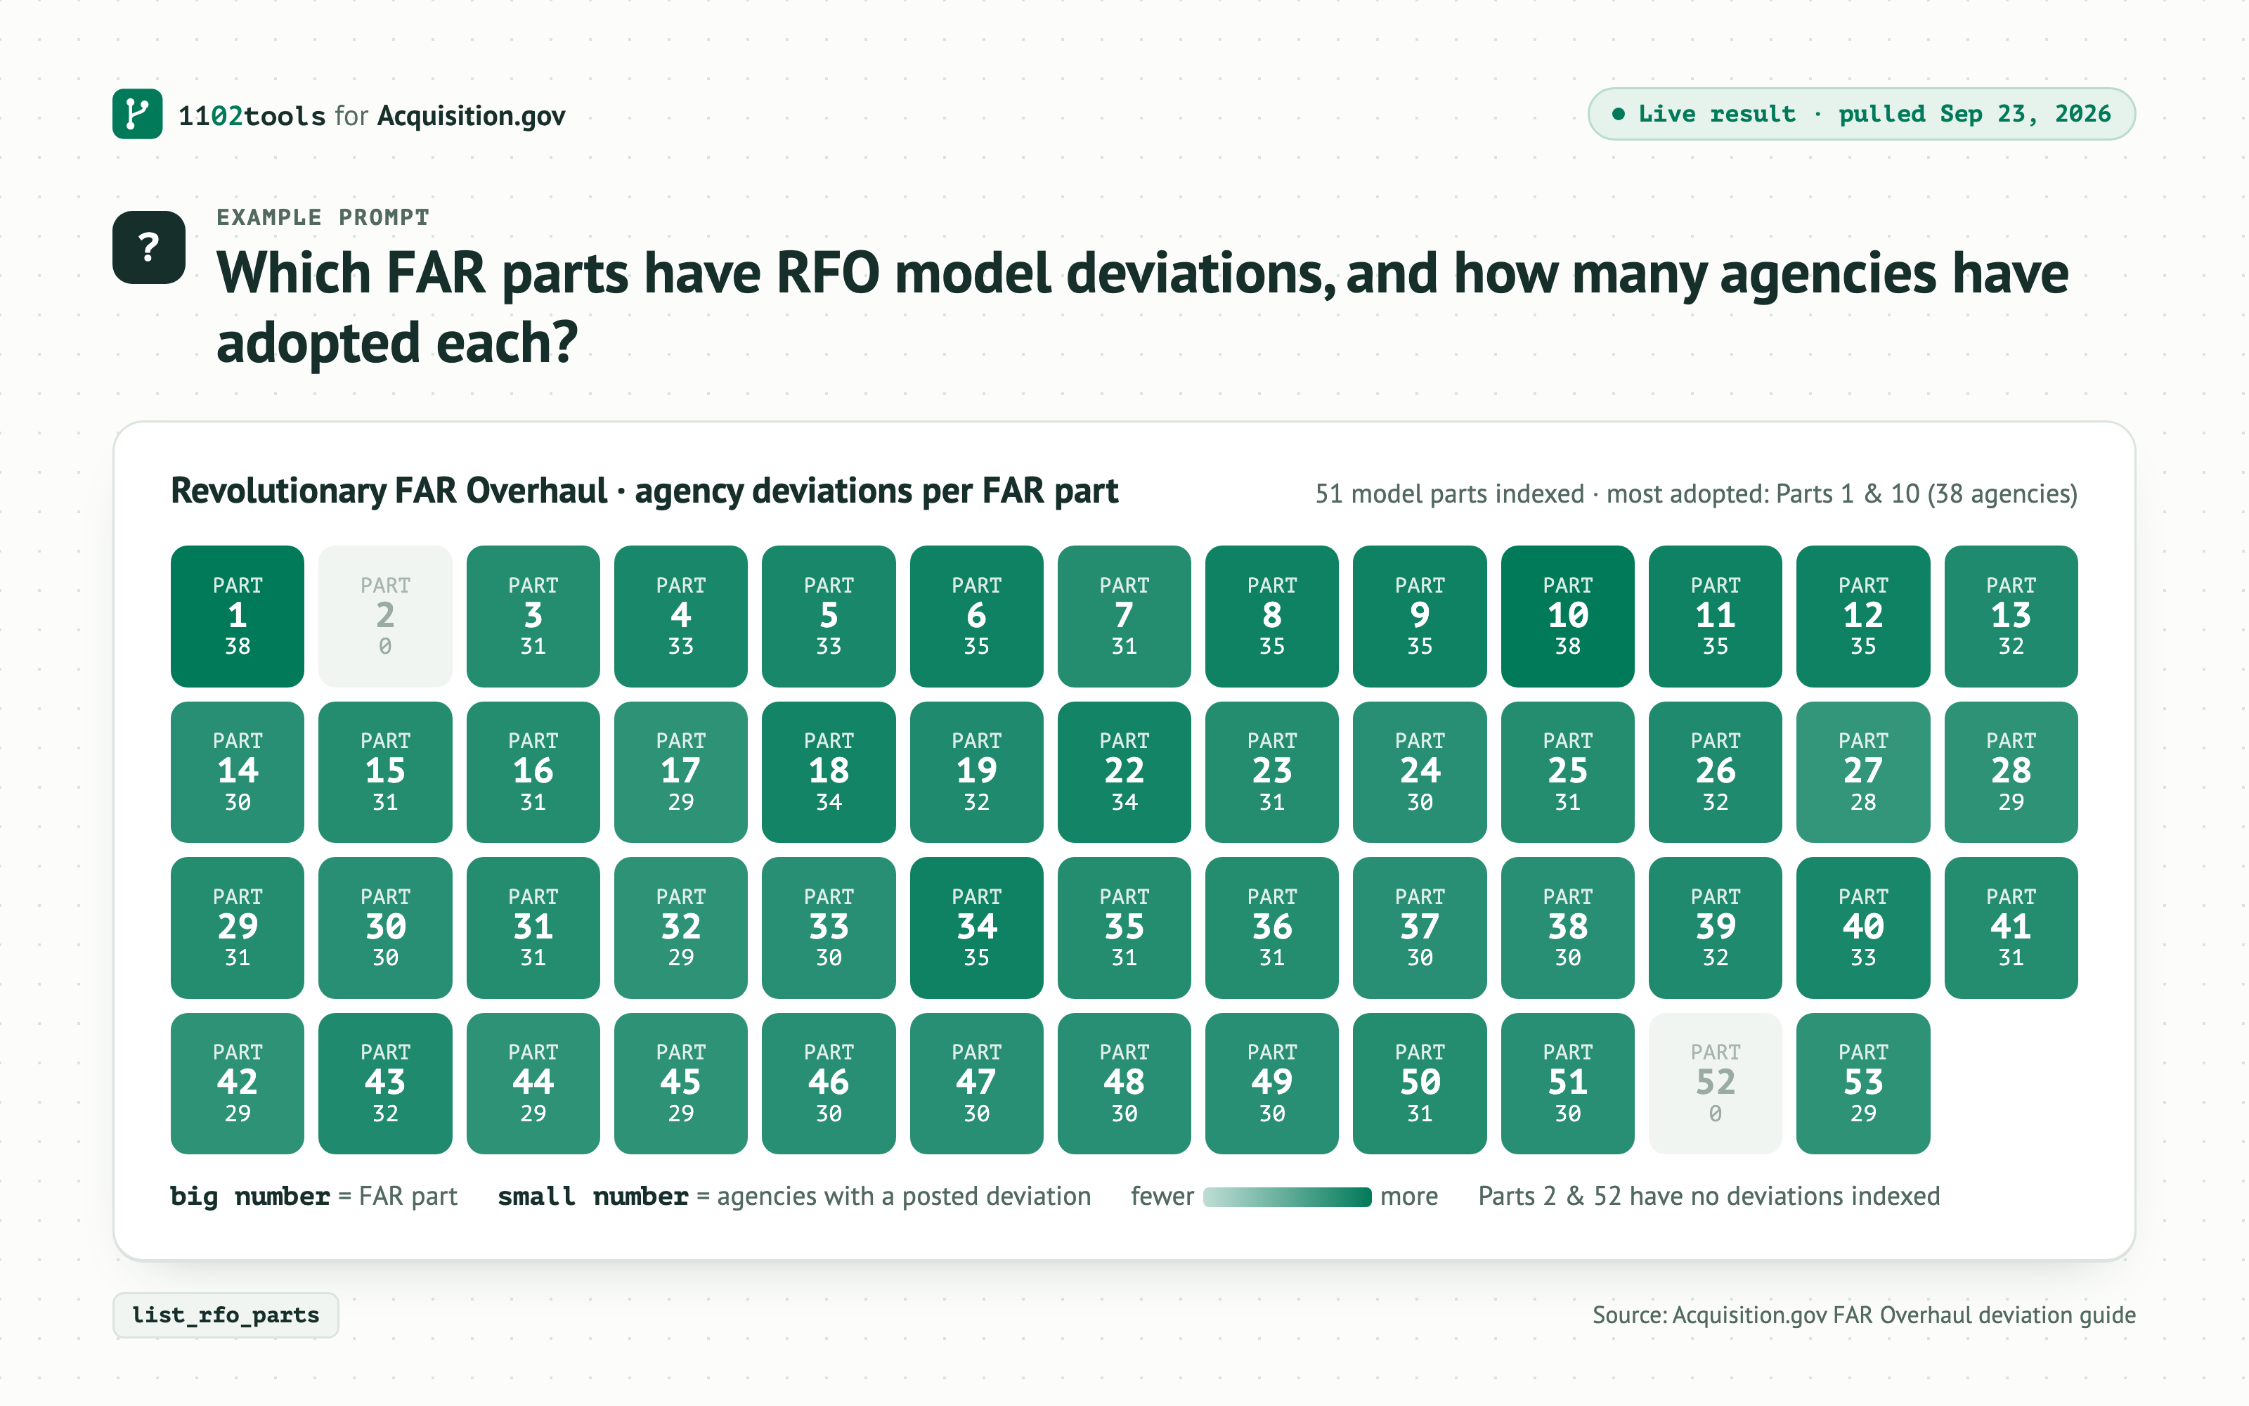
Task: Select the Part 10 tile with 38 agencies
Action: tap(1568, 617)
